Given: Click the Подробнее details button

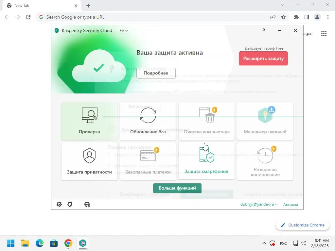Looking at the screenshot, I should (156, 73).
